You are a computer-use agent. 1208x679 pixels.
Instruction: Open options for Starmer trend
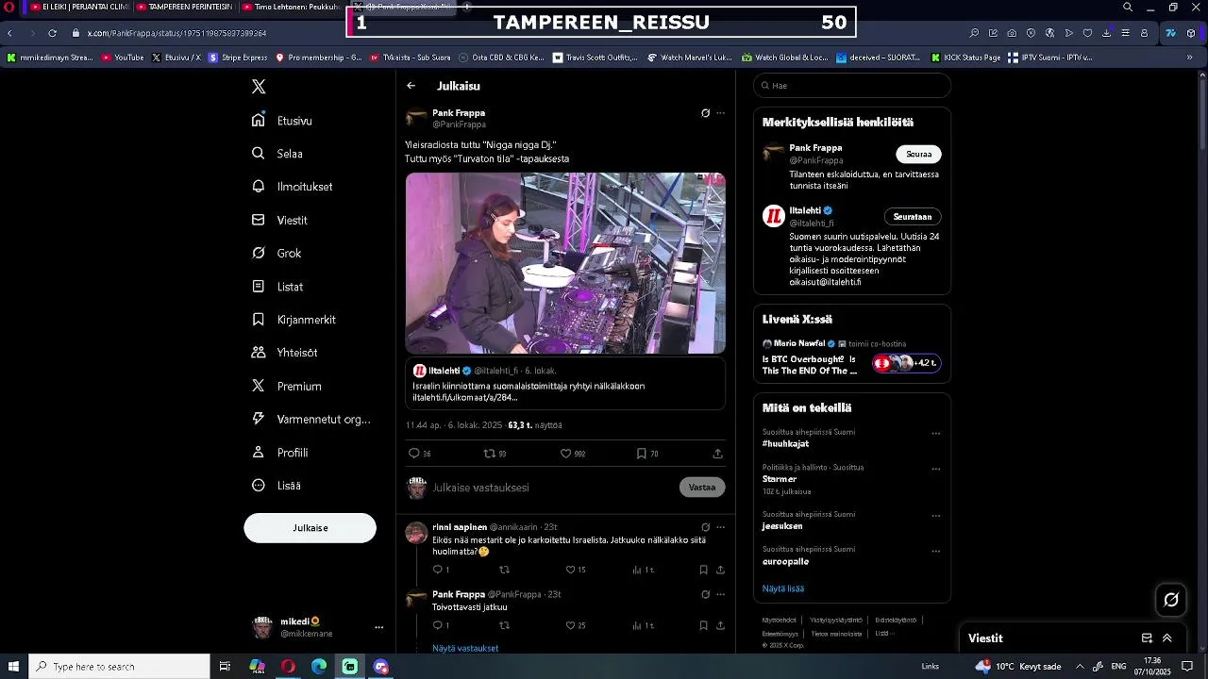(936, 469)
